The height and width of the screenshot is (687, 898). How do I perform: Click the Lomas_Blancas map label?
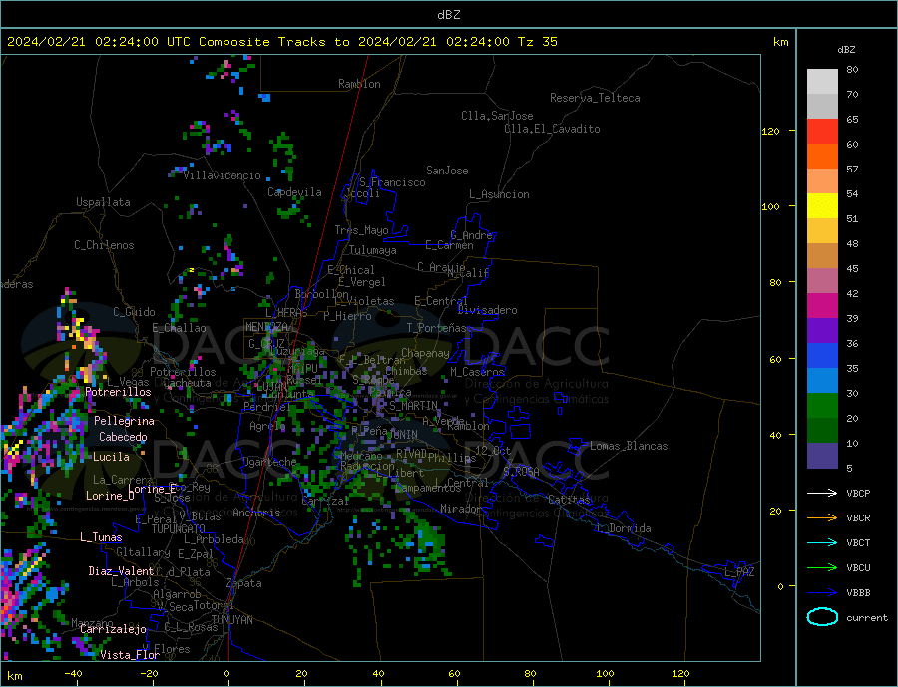(x=629, y=446)
